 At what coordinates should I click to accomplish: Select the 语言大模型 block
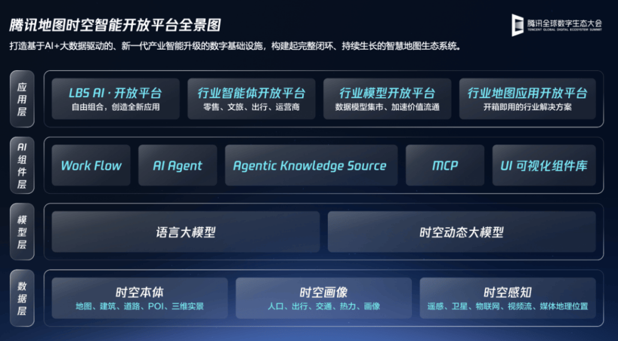(186, 232)
